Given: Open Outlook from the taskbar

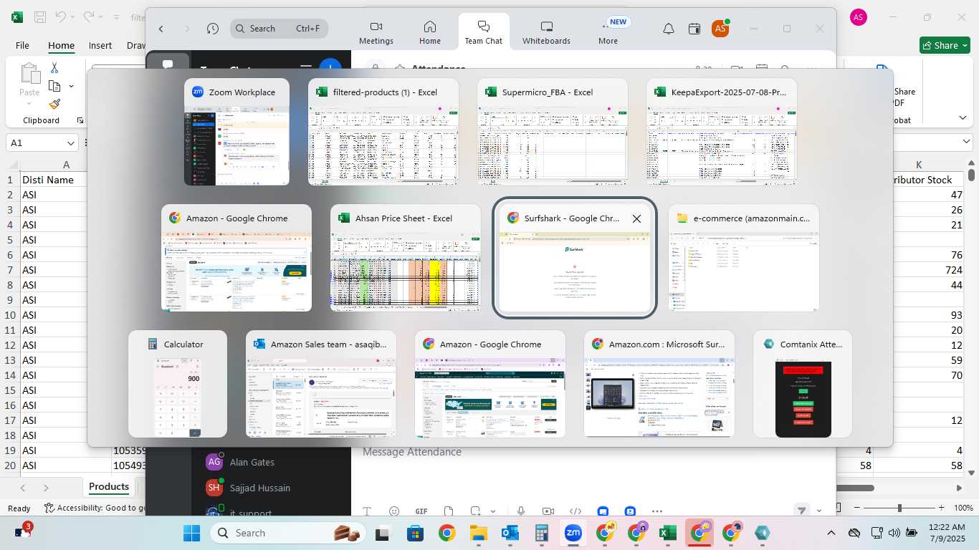Looking at the screenshot, I should [510, 533].
